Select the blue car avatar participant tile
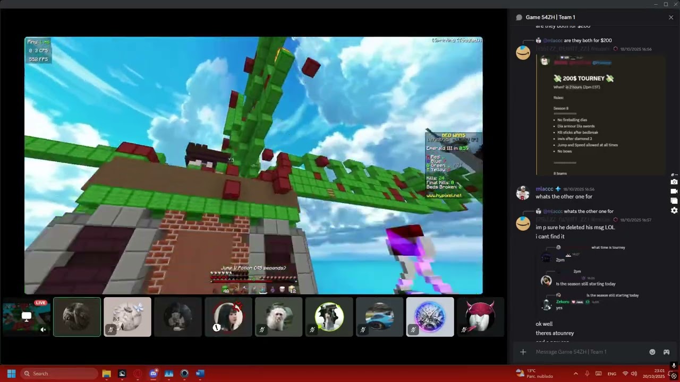680x382 pixels. click(x=380, y=317)
